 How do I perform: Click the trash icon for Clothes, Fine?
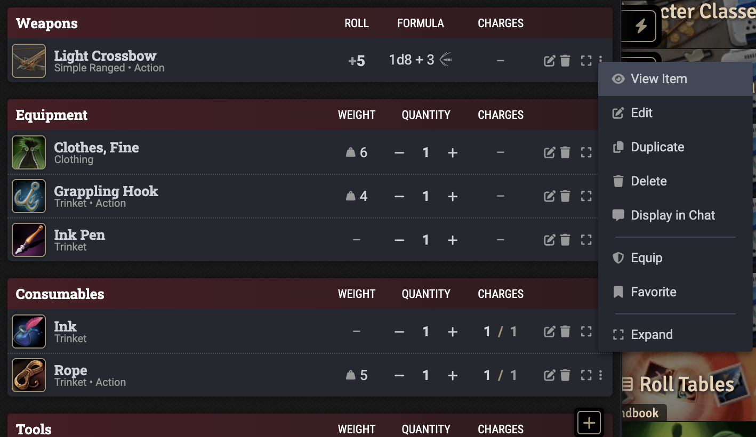(x=565, y=152)
